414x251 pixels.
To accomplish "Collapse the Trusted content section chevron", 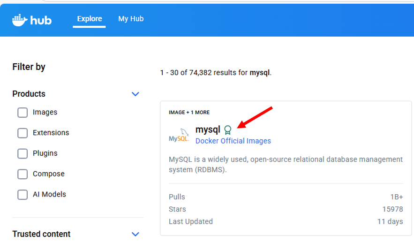I will 135,234.
